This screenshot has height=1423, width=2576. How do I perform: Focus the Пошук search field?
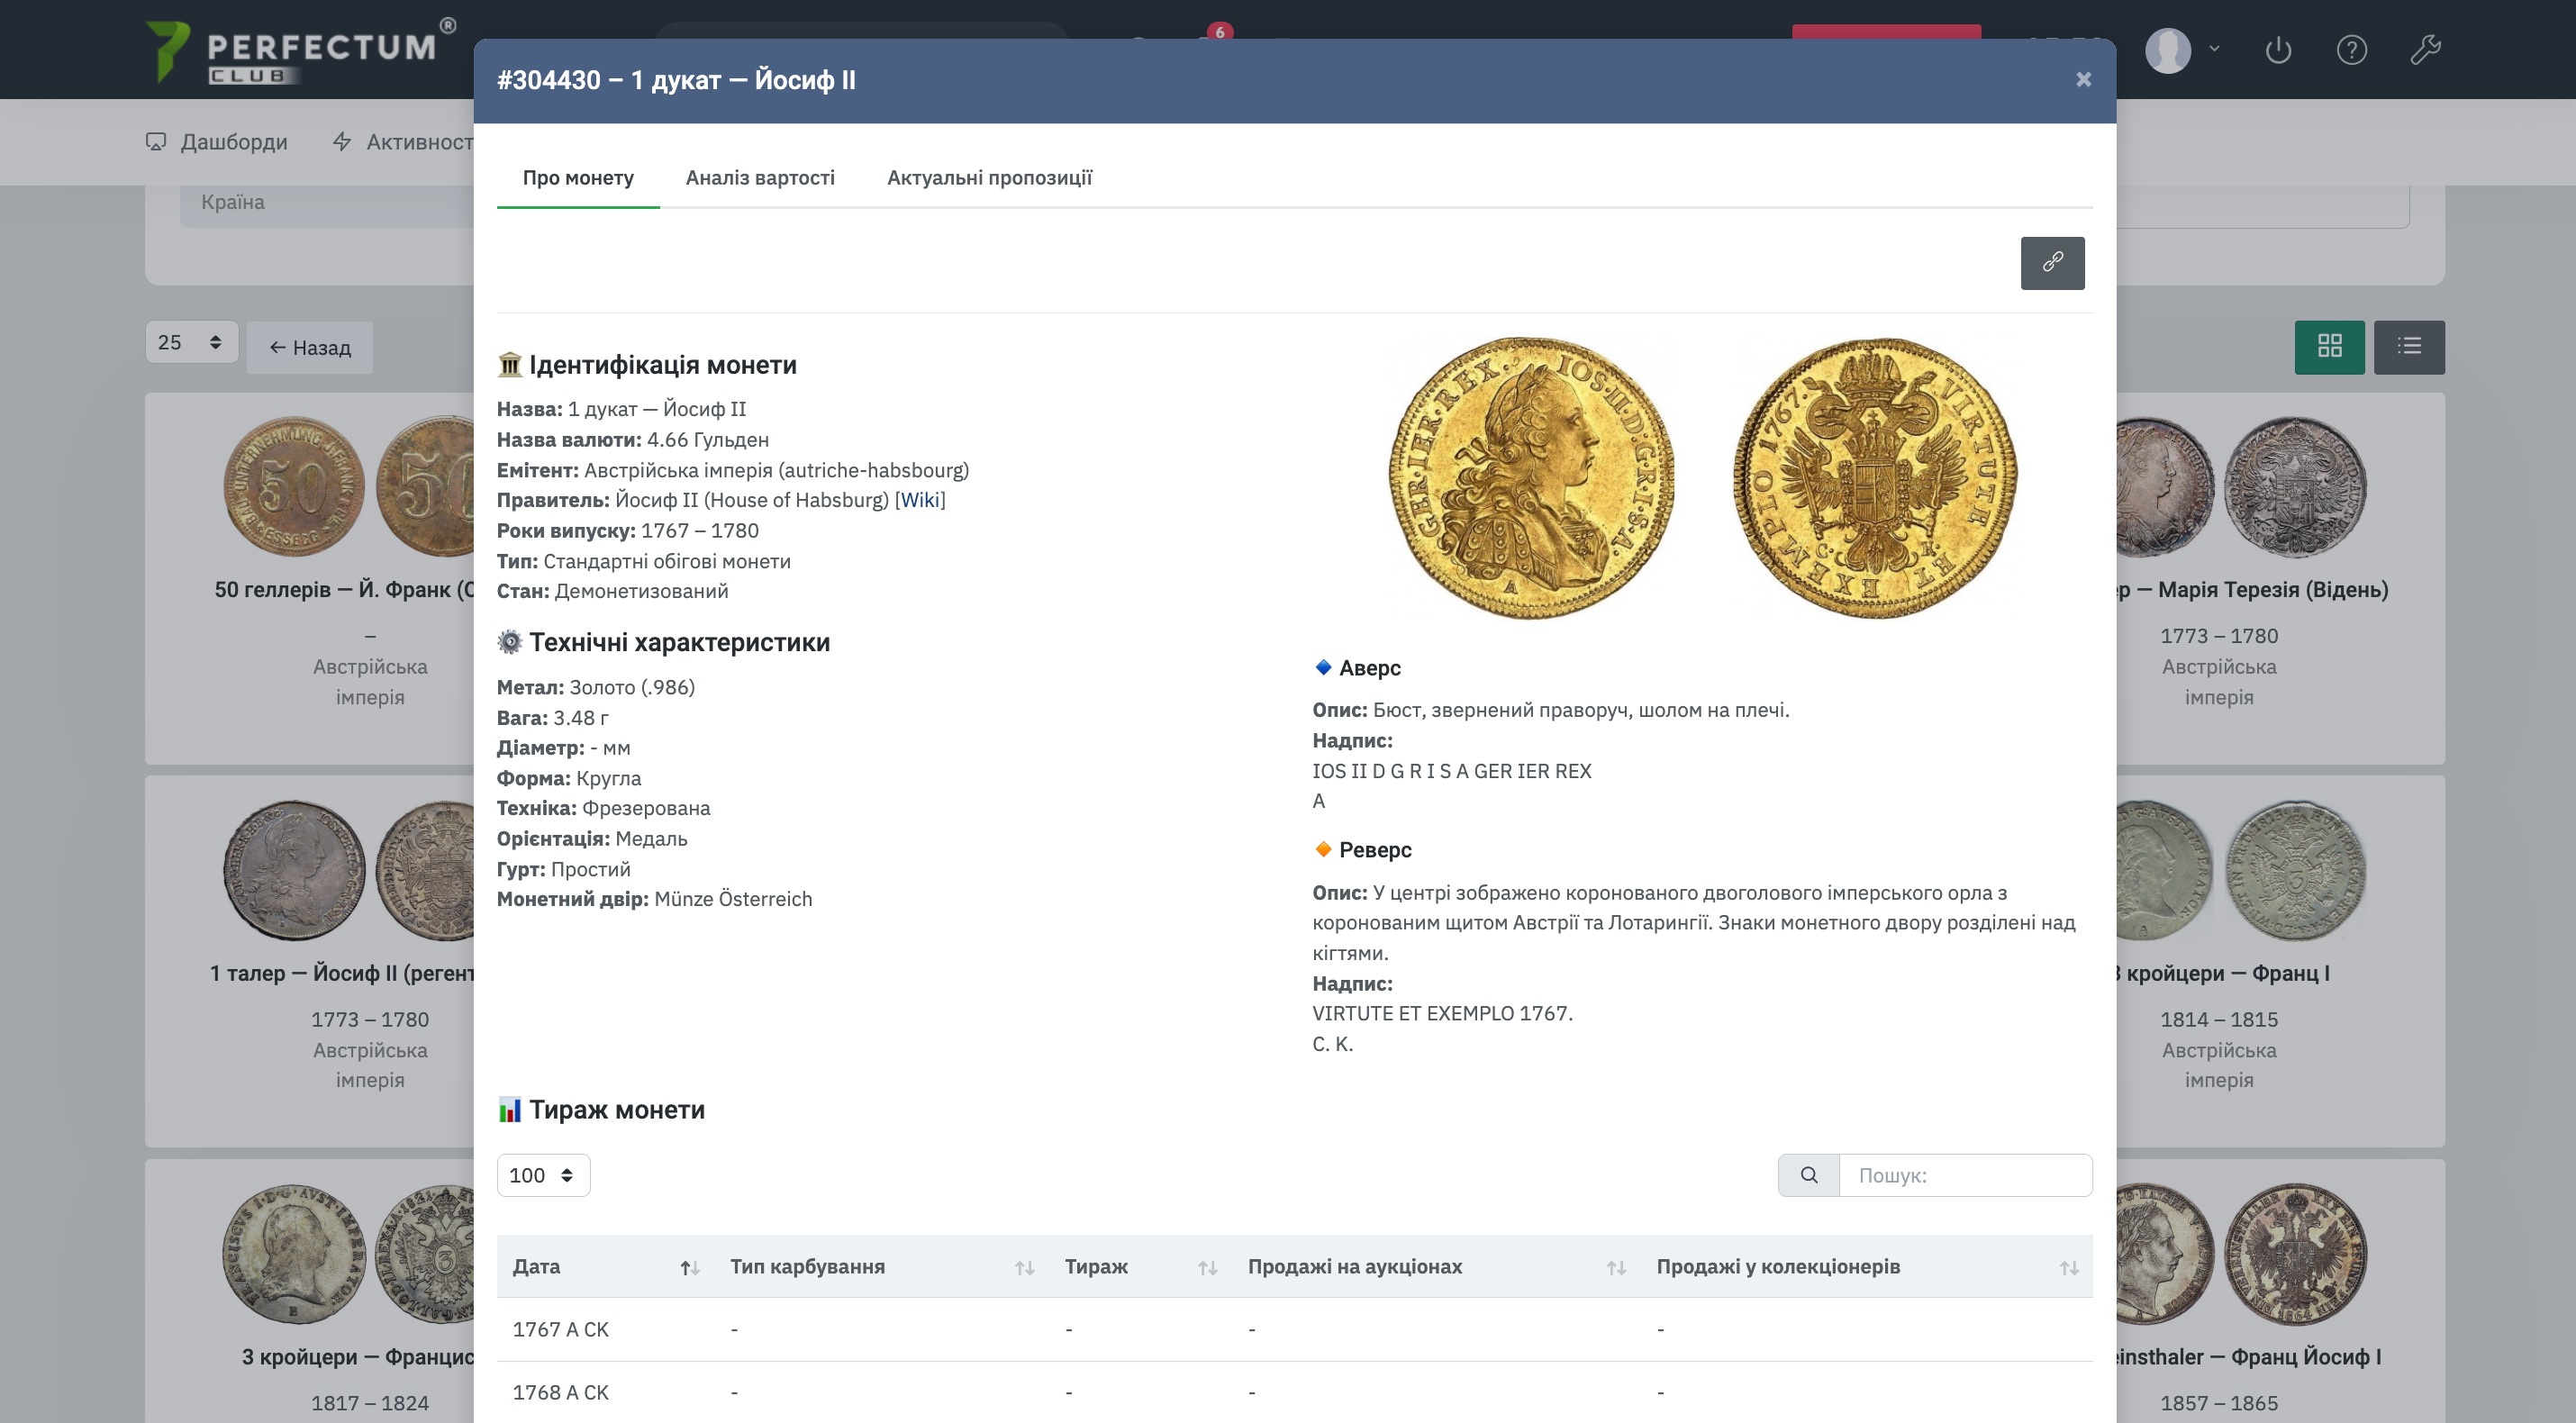pos(1965,1175)
